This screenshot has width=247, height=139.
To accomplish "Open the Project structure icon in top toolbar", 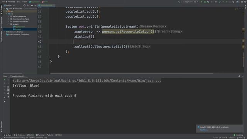I will 237,2.
